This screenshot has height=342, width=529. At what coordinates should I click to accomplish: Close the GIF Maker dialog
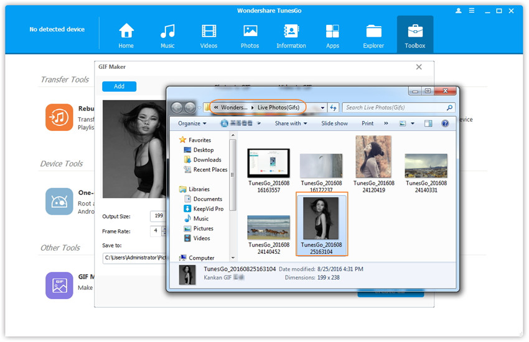(419, 67)
